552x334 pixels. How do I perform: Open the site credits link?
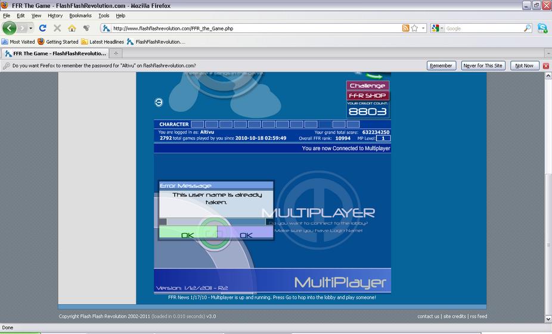(454, 316)
